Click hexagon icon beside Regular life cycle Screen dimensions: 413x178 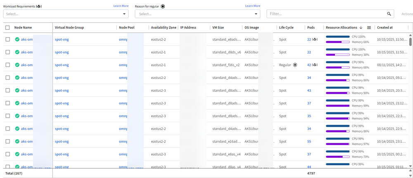point(295,65)
